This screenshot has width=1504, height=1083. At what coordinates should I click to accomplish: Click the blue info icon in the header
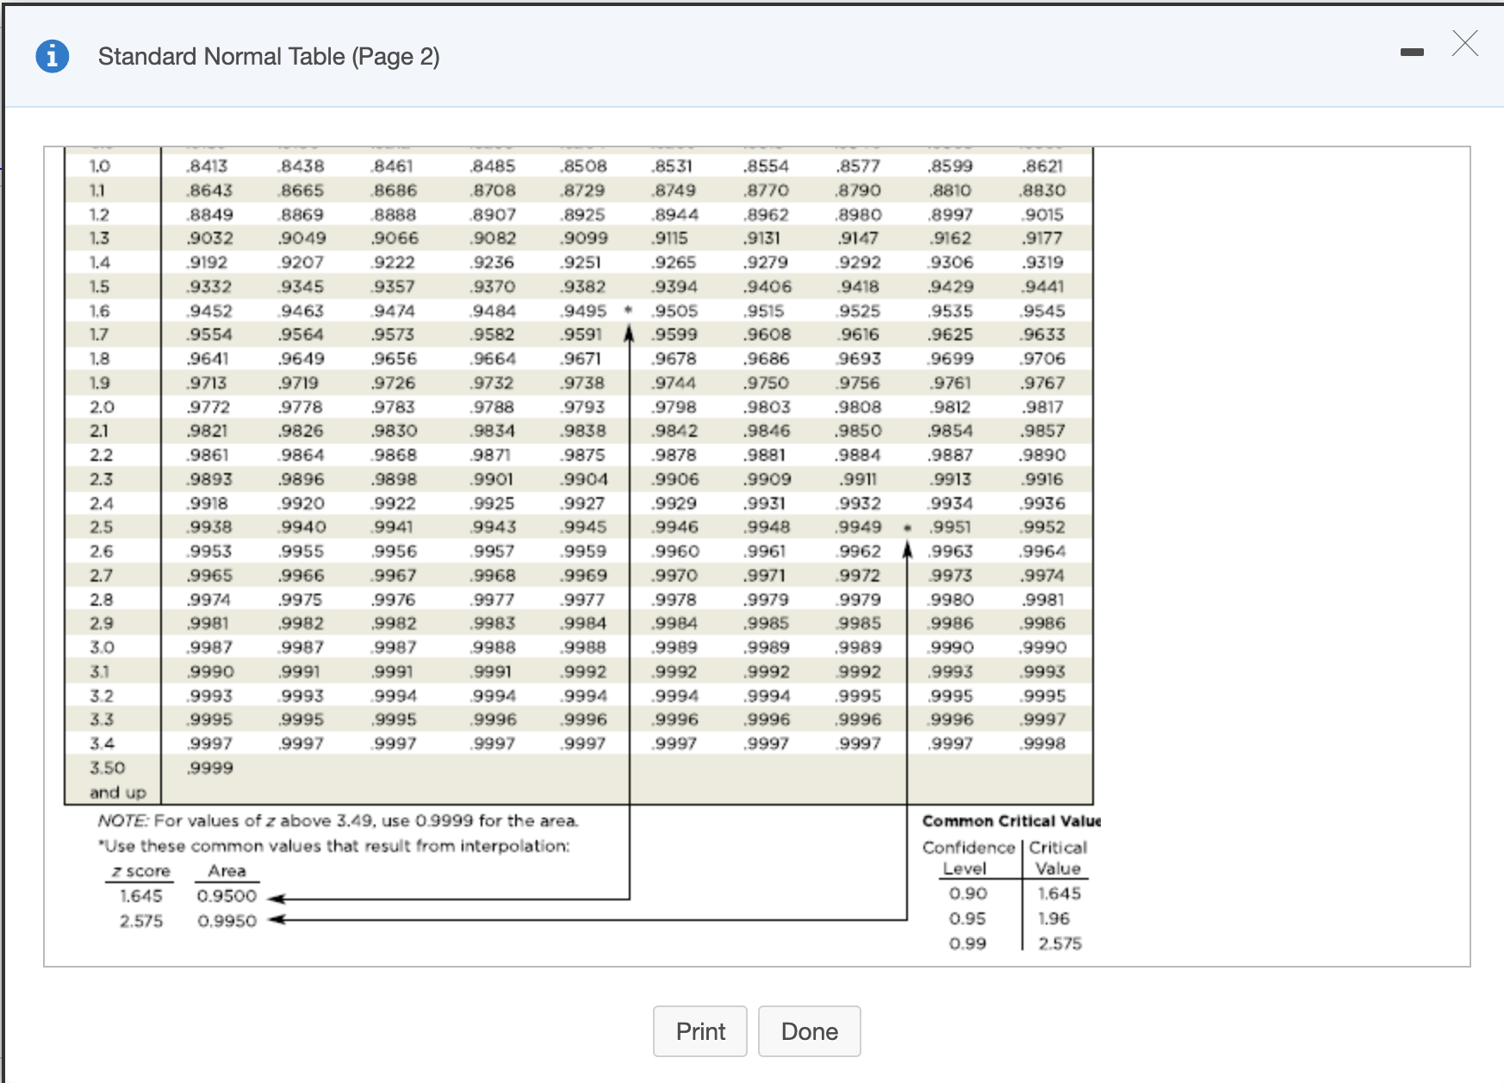coord(51,54)
